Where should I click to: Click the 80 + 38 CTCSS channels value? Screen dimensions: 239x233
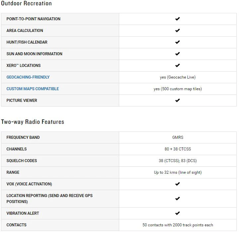pyautogui.click(x=178, y=149)
